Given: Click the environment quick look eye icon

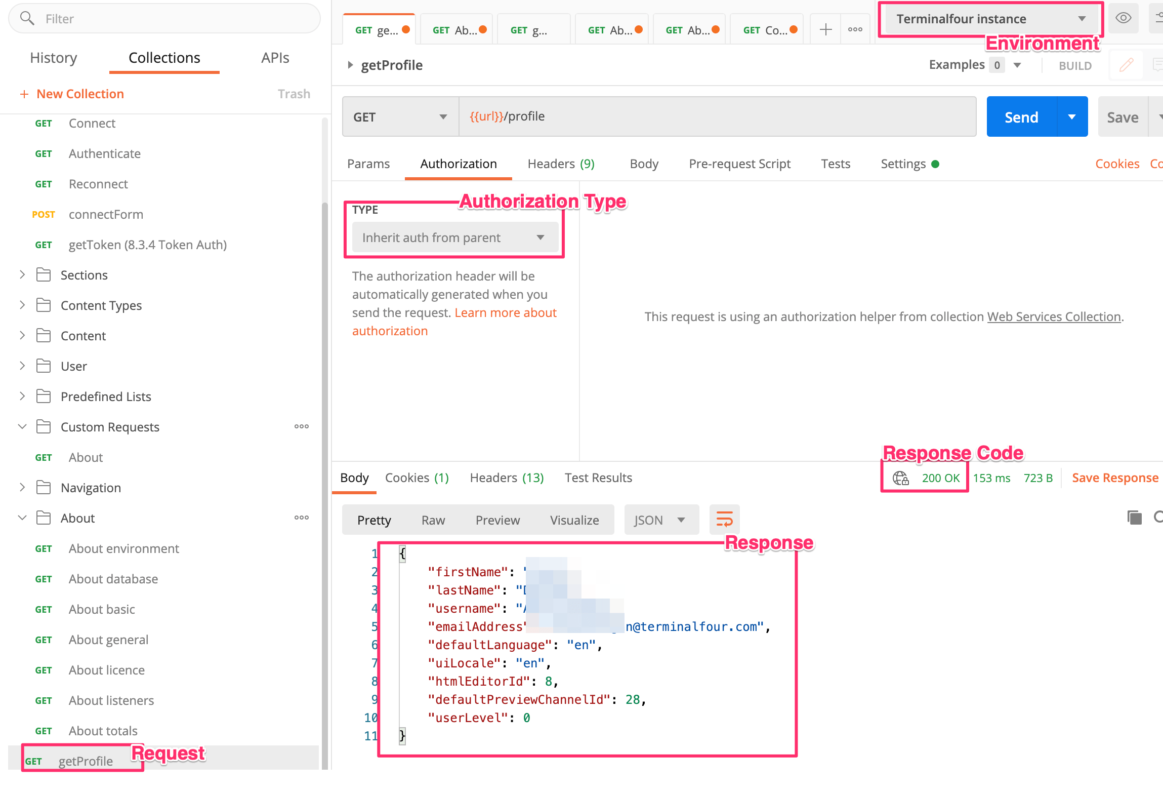Looking at the screenshot, I should pyautogui.click(x=1123, y=19).
